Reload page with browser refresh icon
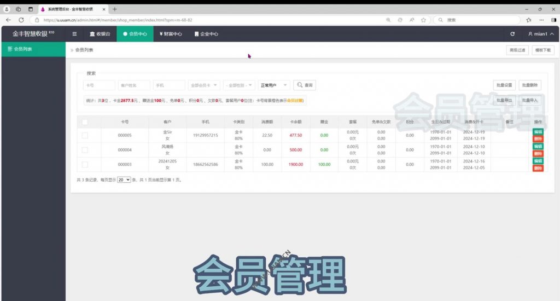Image resolution: width=560 pixels, height=301 pixels. [21, 20]
